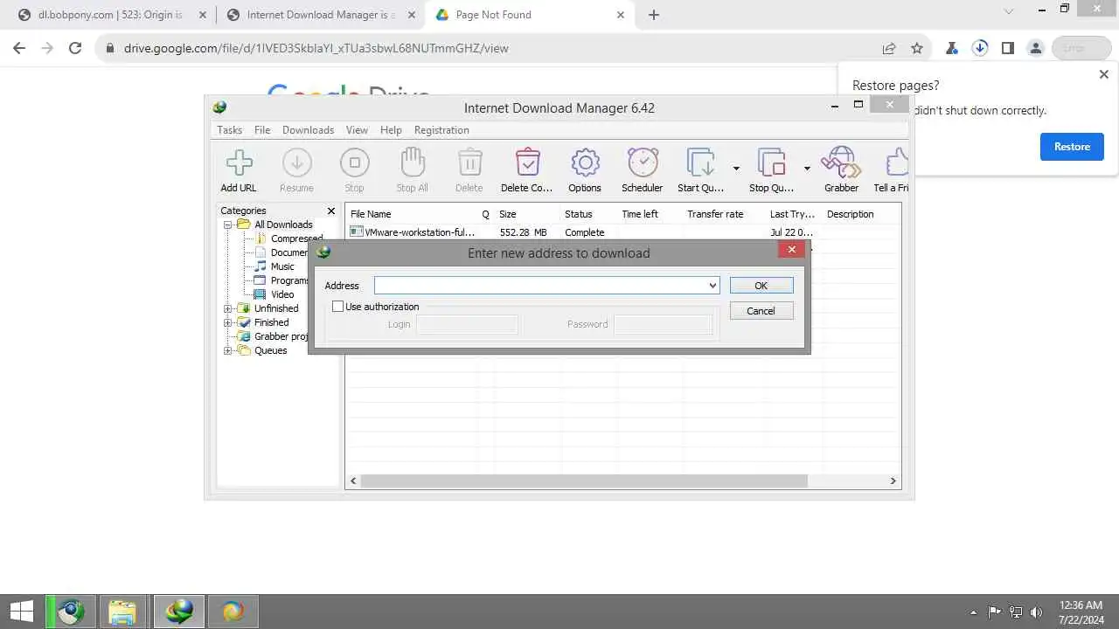Viewport: 1119px width, 629px height.
Task: Open the View menu
Action: [357, 130]
